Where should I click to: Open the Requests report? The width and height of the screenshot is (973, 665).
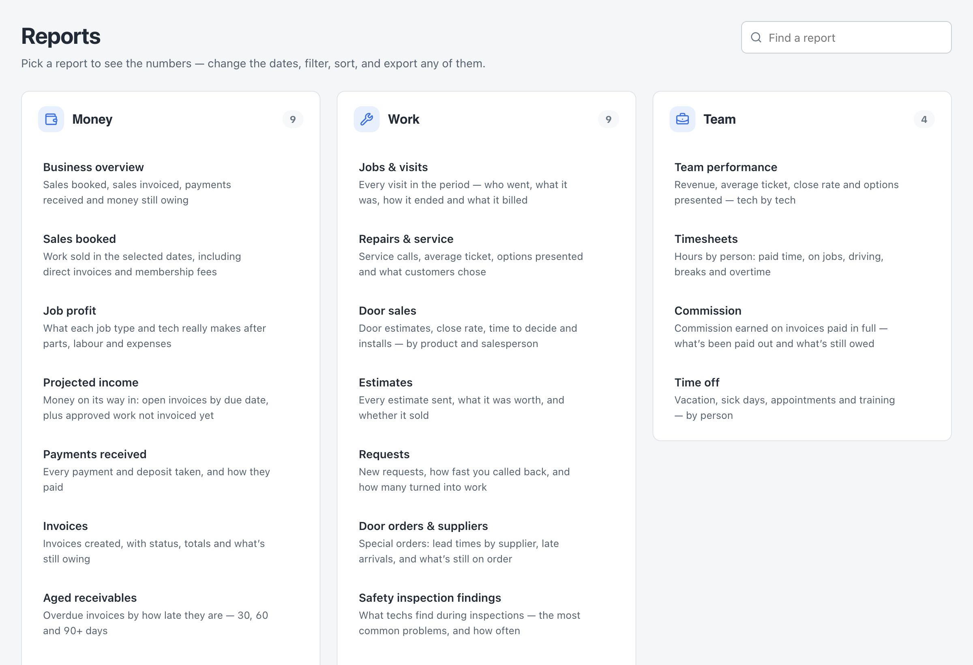coord(486,470)
